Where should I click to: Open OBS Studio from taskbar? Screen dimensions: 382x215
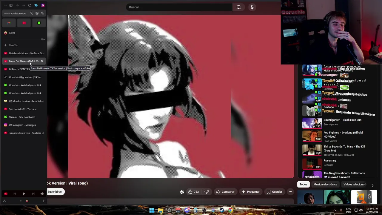(x=204, y=210)
